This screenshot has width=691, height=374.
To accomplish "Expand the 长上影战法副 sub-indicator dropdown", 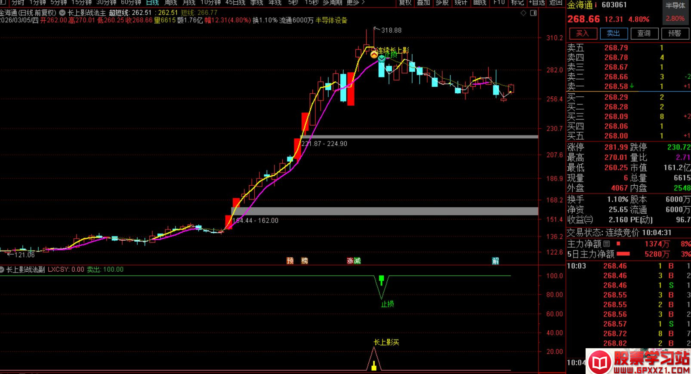I will 2,270.
